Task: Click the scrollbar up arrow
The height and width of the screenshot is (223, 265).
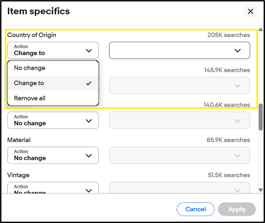Action: click(x=261, y=30)
